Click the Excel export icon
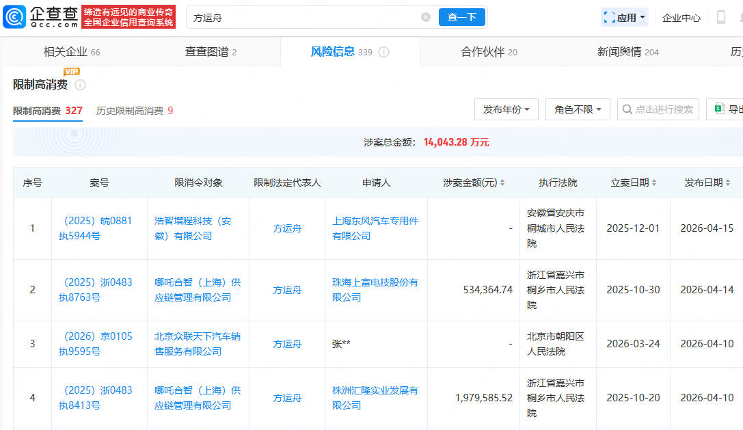Viewport: 743px width, 430px height. (x=719, y=109)
